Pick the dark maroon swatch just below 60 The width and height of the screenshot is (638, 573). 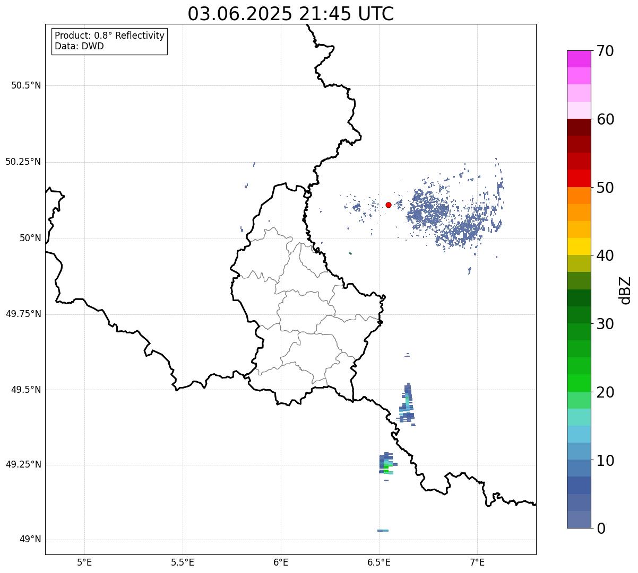(x=579, y=127)
